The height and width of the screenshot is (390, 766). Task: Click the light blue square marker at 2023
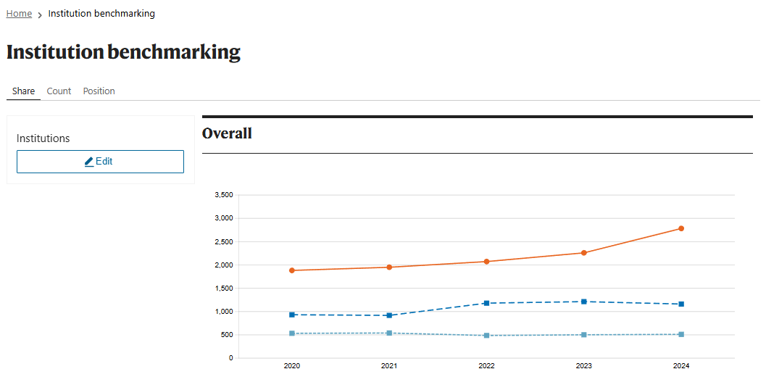(x=584, y=335)
